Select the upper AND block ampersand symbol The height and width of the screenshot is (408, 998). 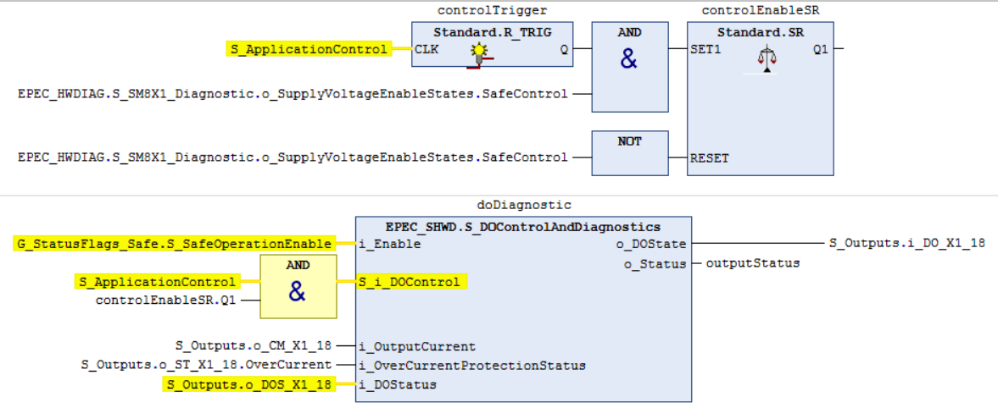pos(629,60)
